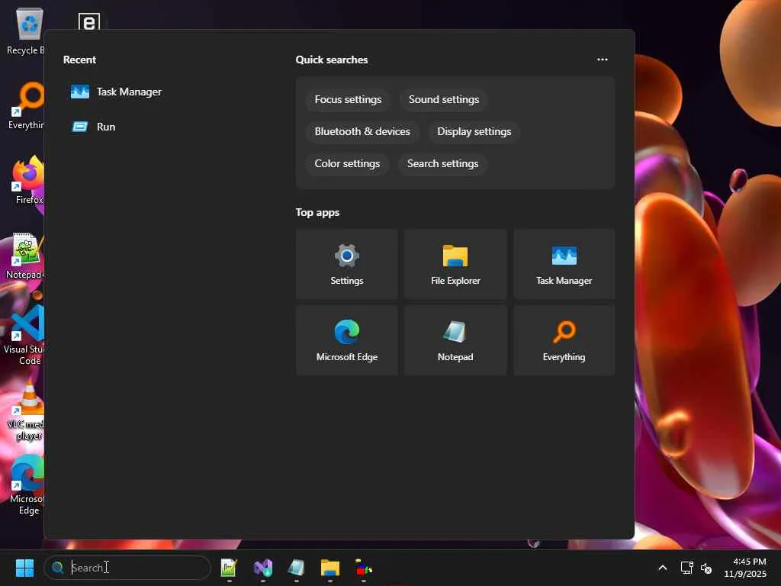Select the Notepad++ desktop shortcut
Screen dimensions: 781x586
(x=25, y=256)
